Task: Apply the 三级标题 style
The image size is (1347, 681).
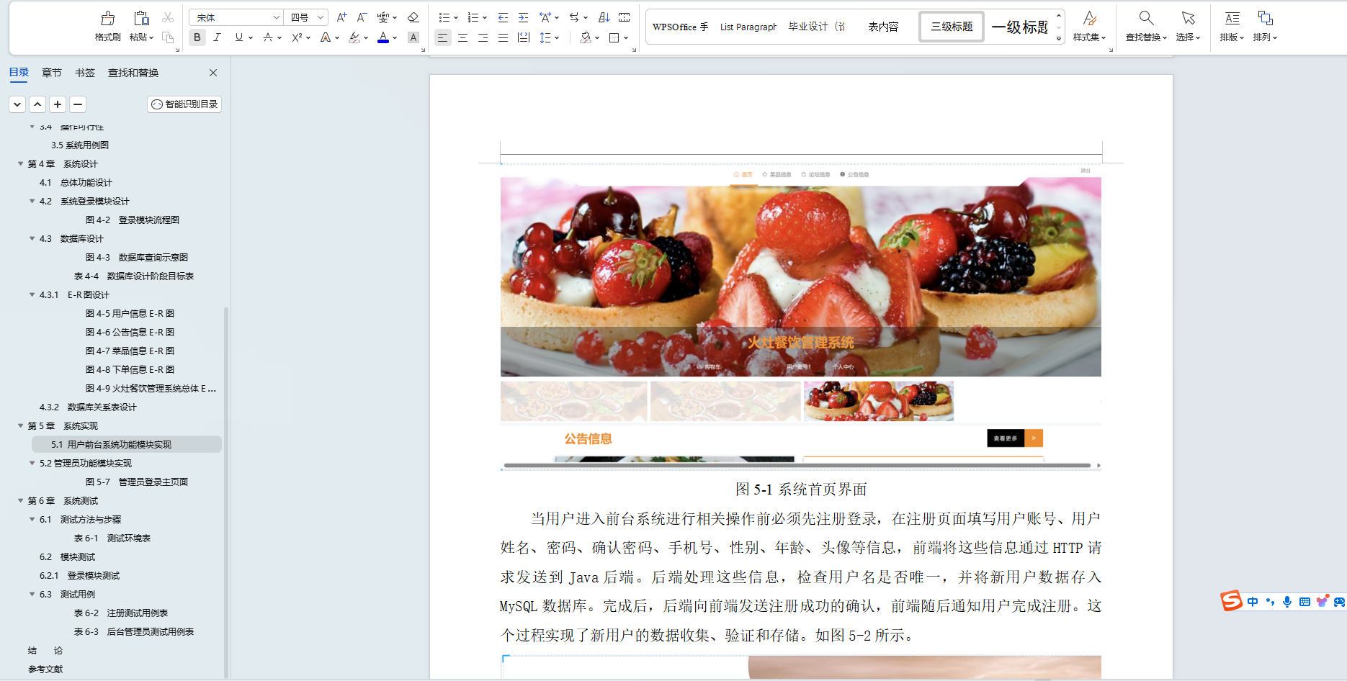Action: coord(952,27)
